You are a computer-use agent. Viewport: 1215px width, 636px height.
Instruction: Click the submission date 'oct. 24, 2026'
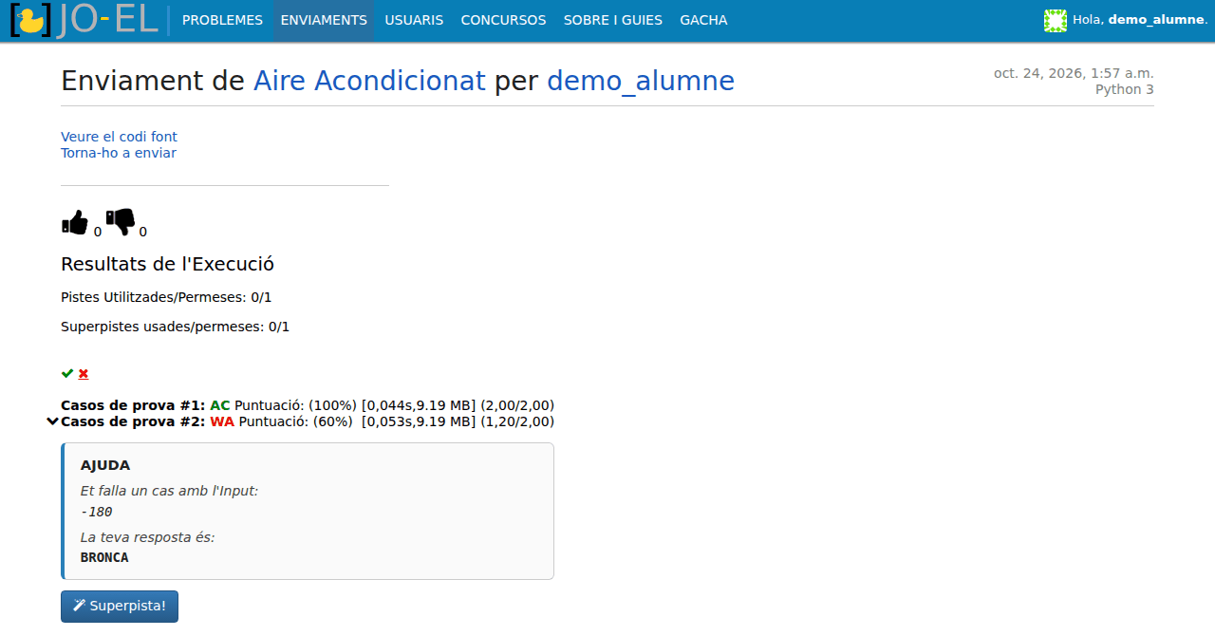coord(1041,73)
